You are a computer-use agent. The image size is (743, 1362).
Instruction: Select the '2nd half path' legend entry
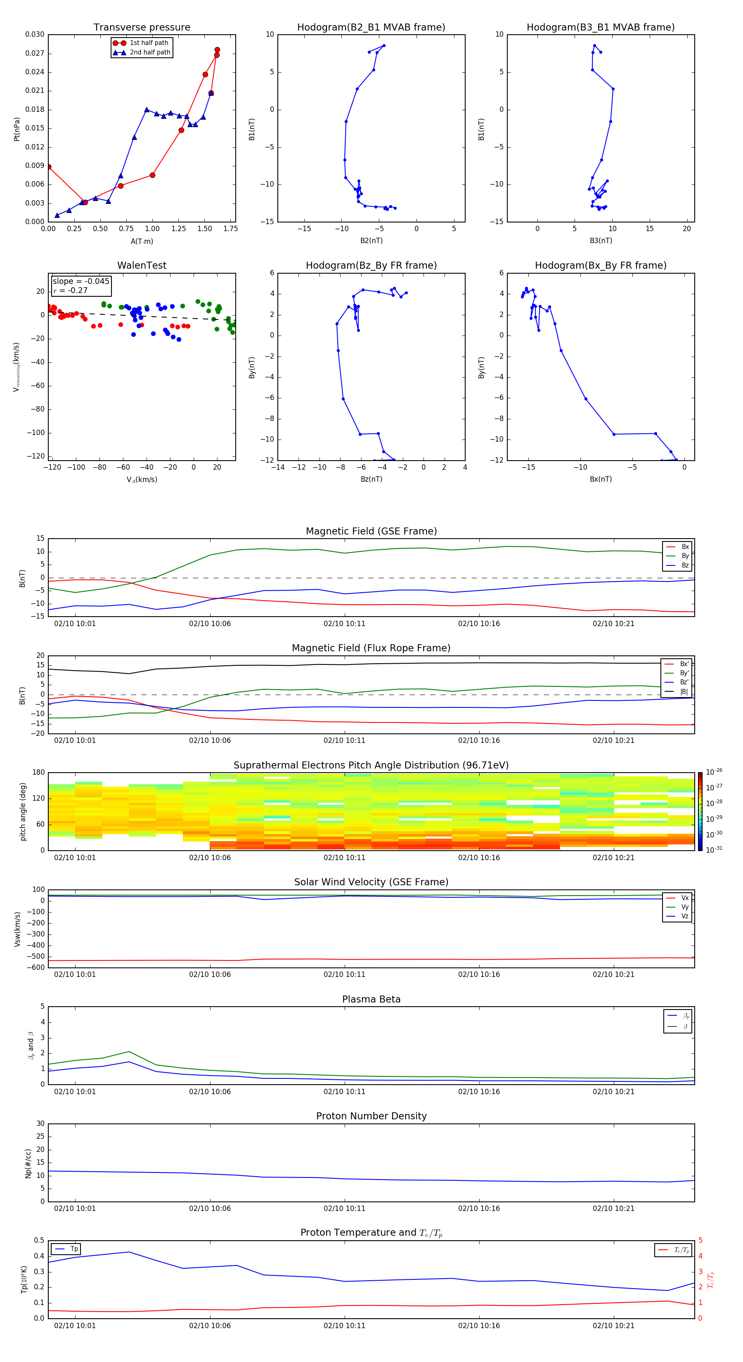tap(142, 52)
